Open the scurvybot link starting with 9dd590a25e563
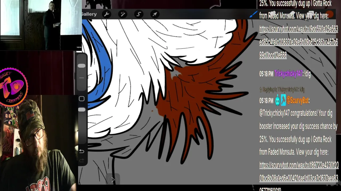 [299, 42]
